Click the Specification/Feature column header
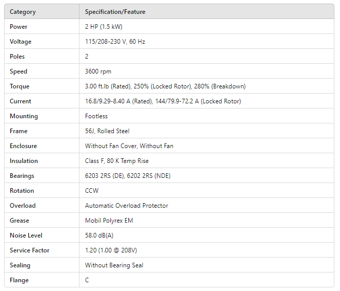 click(115, 12)
